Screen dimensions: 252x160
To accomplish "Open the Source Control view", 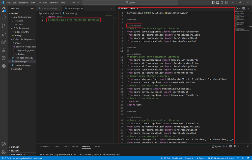I will click(4, 26).
